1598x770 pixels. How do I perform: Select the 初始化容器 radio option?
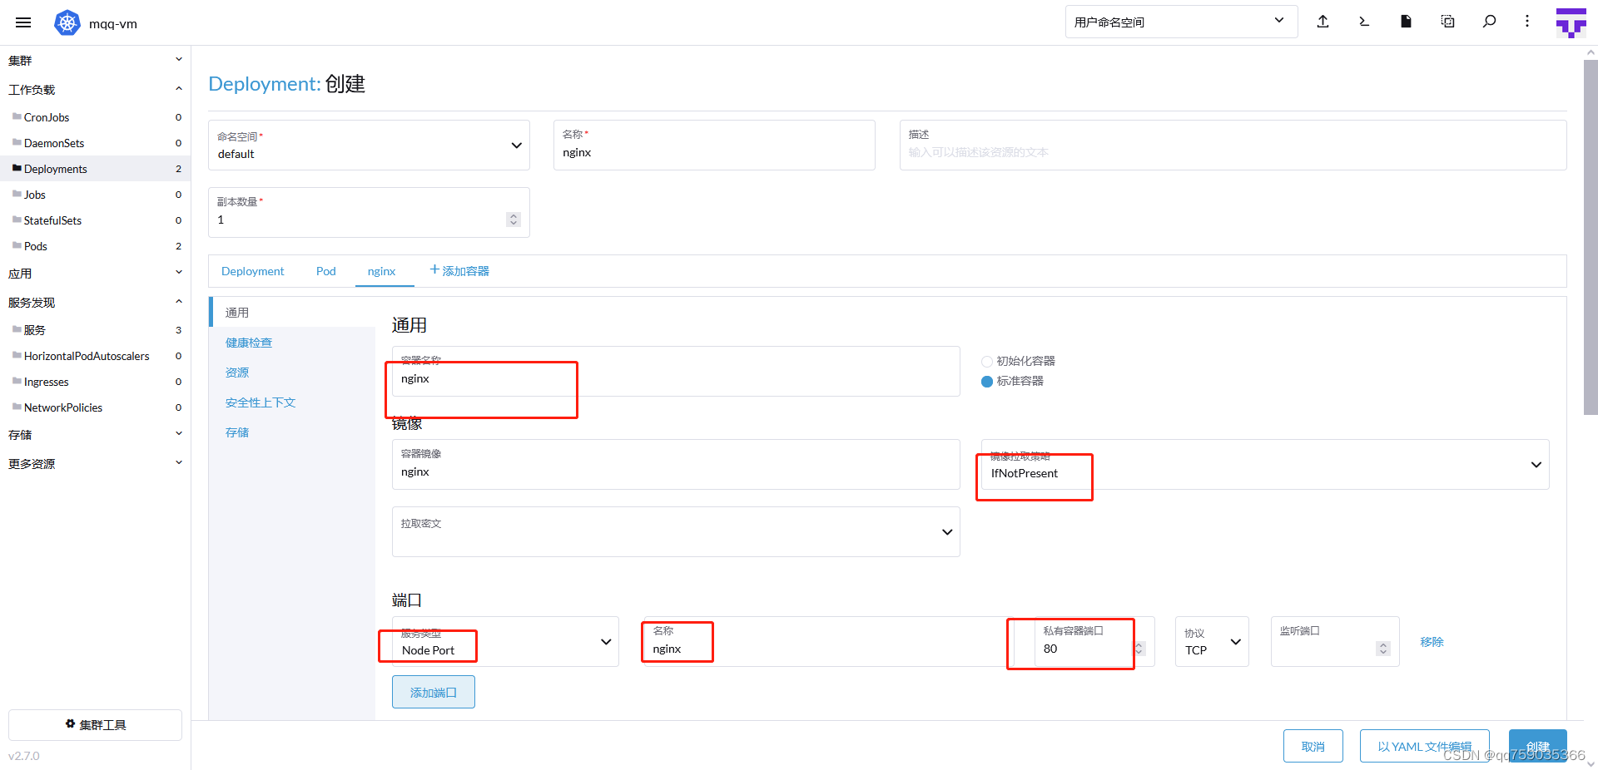[987, 362]
